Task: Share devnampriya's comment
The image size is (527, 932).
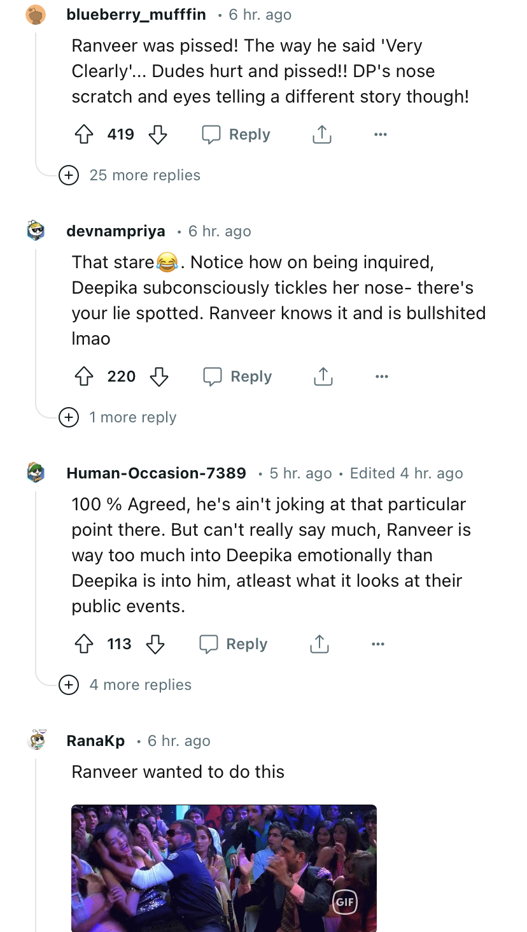Action: (x=323, y=376)
